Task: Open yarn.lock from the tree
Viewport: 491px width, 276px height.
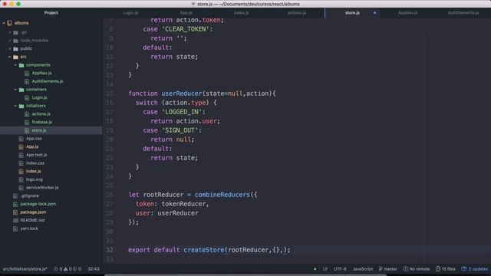Action: (29, 228)
